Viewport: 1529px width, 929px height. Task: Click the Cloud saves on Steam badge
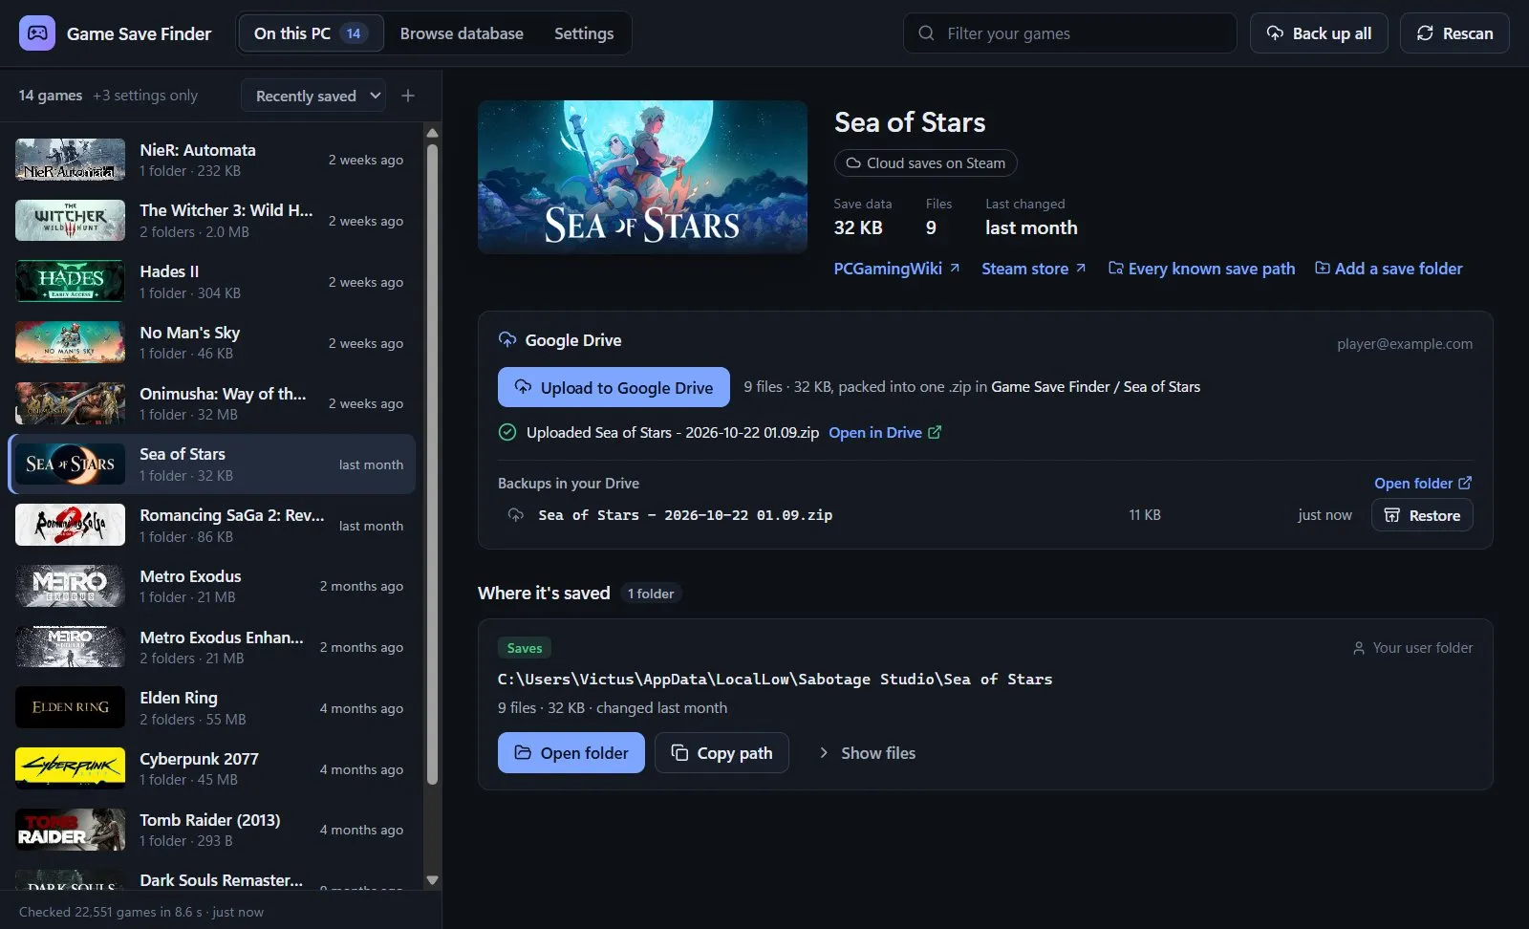click(925, 163)
